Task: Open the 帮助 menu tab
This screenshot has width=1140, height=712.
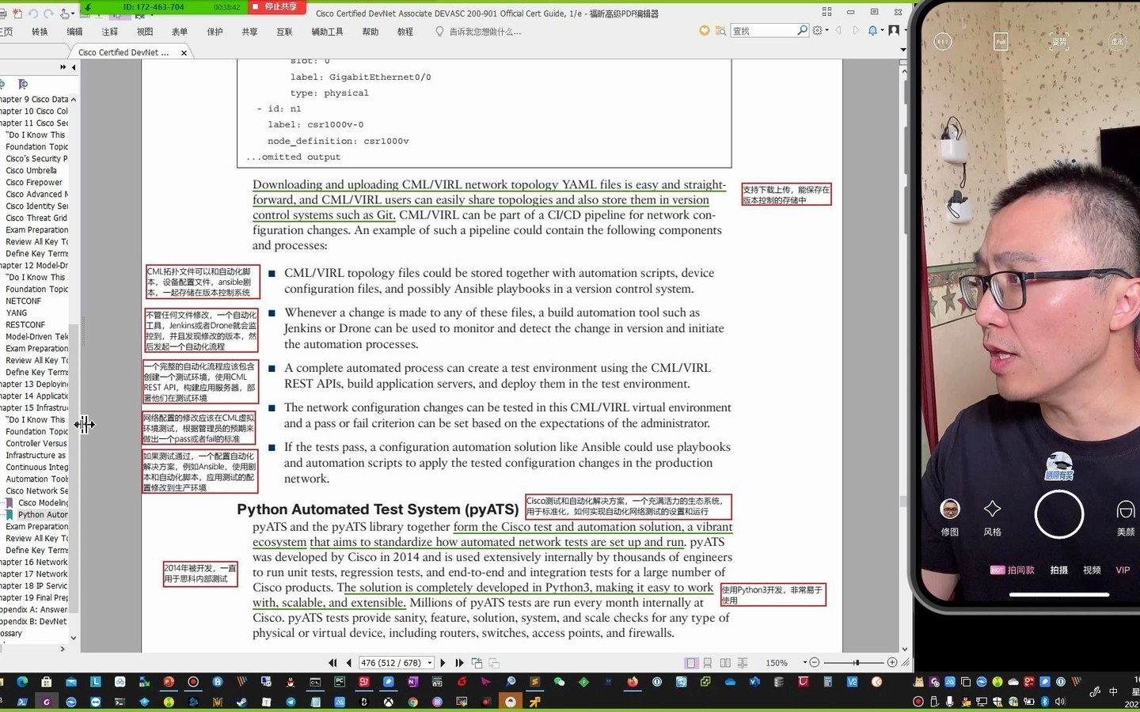Action: (370, 32)
